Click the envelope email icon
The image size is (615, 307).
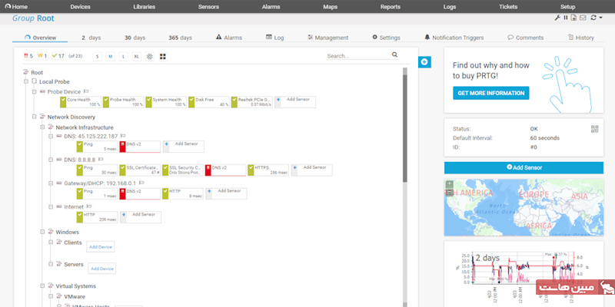(x=583, y=18)
